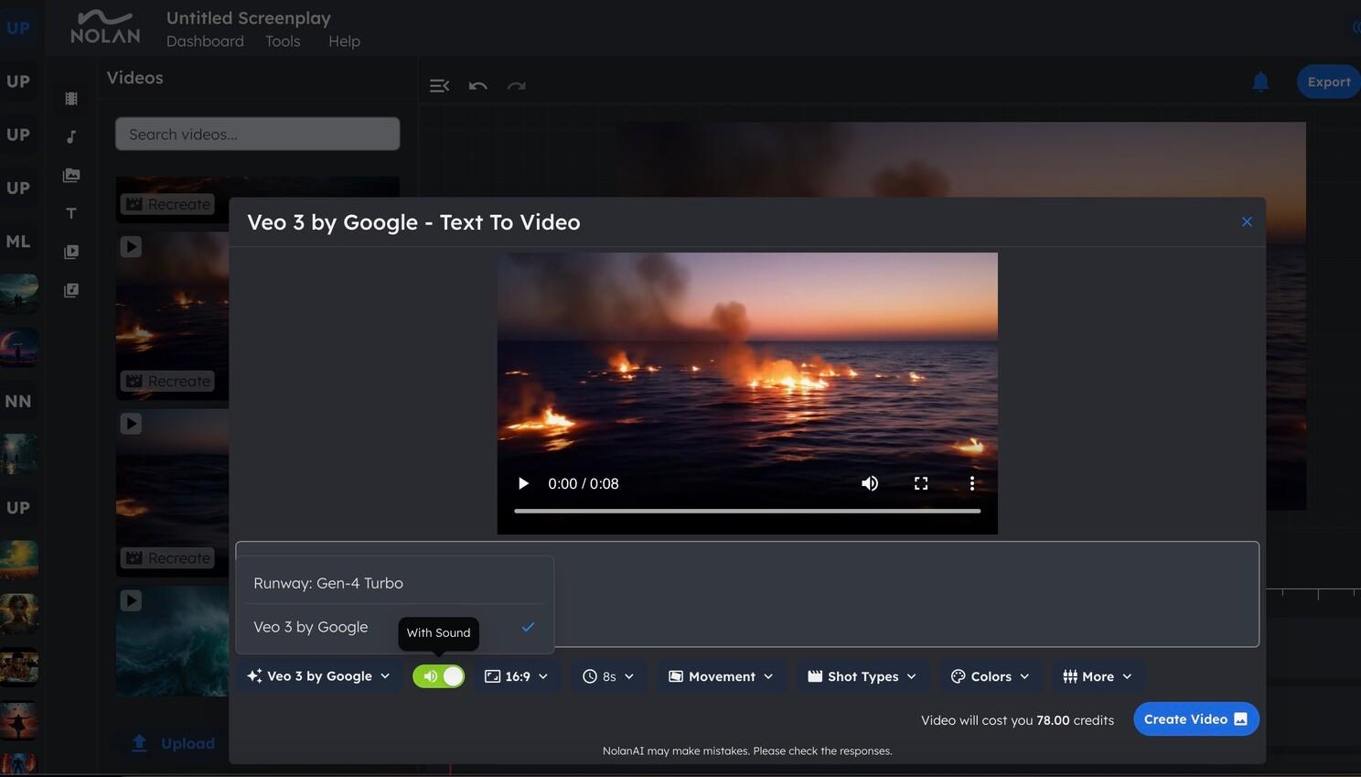The width and height of the screenshot is (1361, 777).
Task: Click the notification bell icon
Action: [x=1260, y=82]
